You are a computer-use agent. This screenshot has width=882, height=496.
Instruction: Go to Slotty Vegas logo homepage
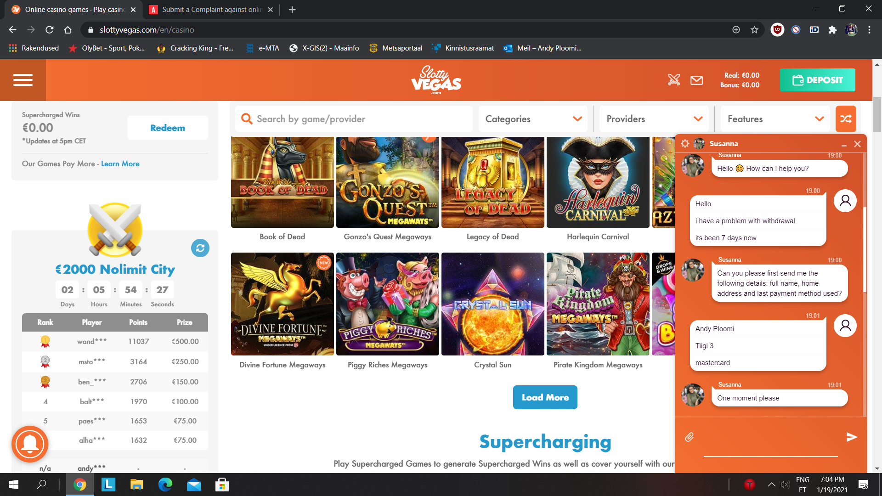pyautogui.click(x=436, y=80)
